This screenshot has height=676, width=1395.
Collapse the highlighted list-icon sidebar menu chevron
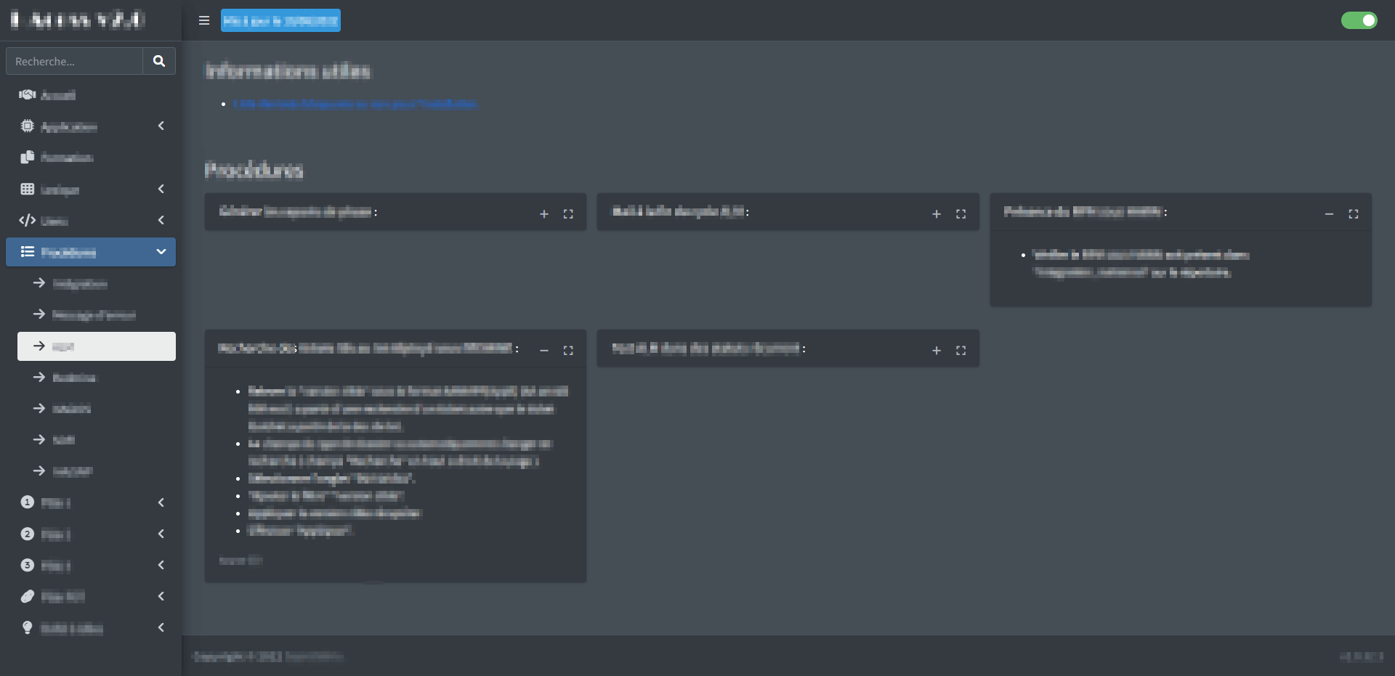click(x=161, y=252)
